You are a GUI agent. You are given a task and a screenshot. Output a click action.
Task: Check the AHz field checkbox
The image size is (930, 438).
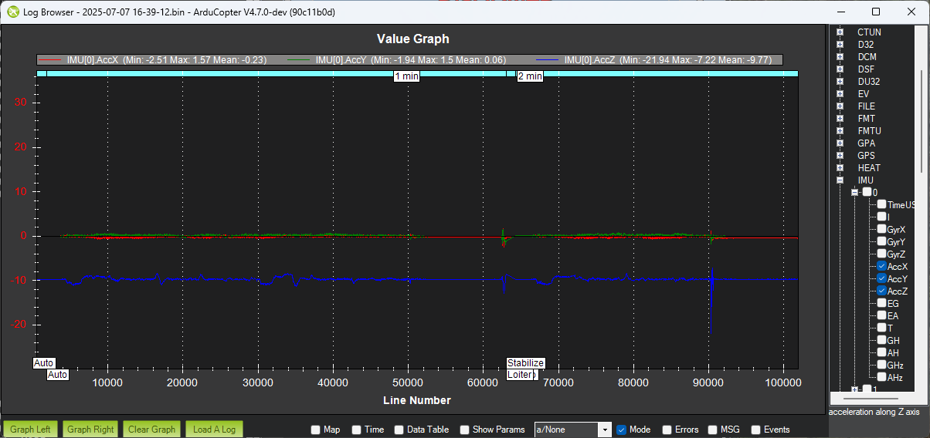(x=881, y=377)
